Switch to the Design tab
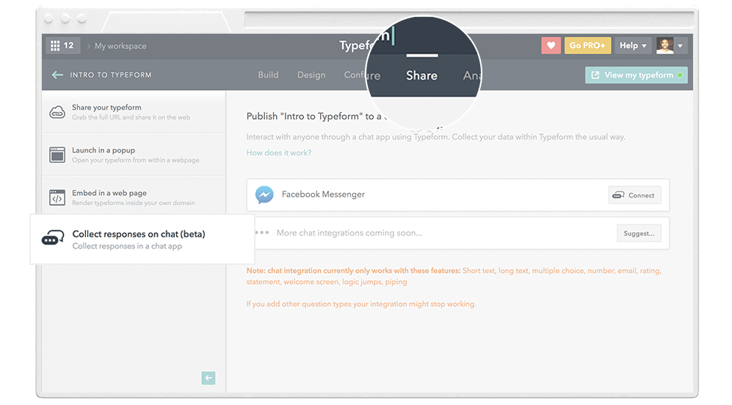The image size is (732, 405). [x=311, y=75]
